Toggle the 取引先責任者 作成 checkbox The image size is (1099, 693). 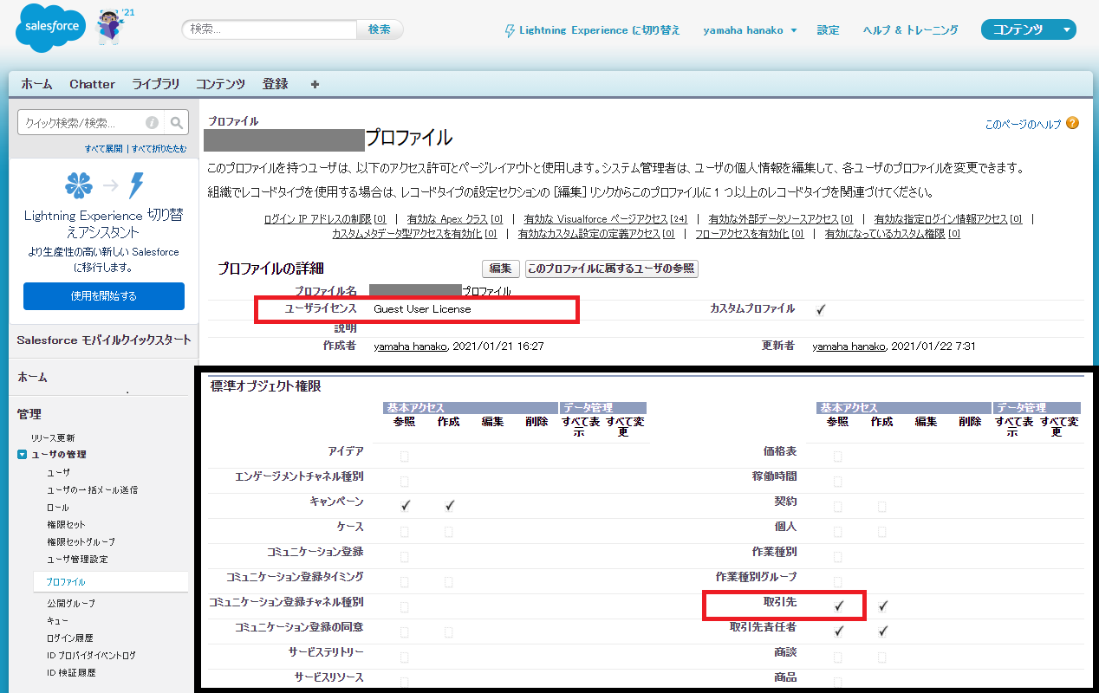tap(882, 631)
